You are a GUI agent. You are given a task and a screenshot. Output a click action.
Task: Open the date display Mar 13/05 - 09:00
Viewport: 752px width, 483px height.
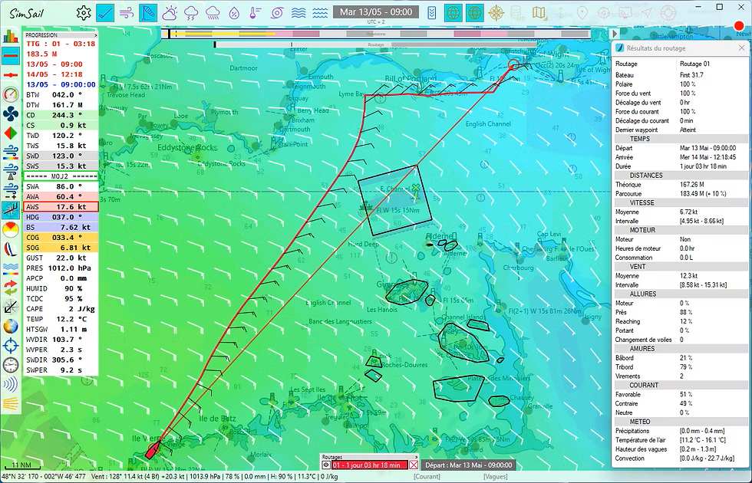[374, 12]
